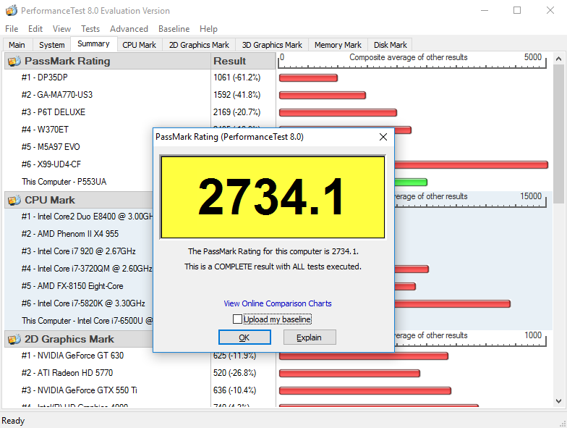Open the View menu
Screen dimensions: 567x428
pyautogui.click(x=61, y=29)
